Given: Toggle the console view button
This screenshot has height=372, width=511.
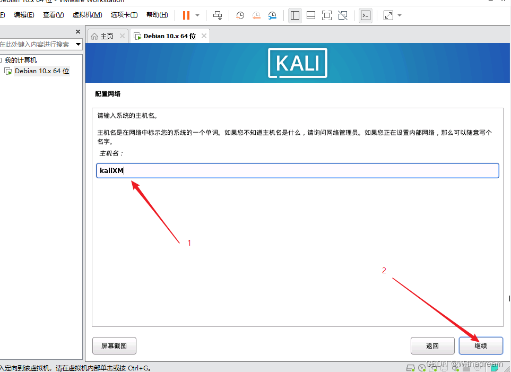Looking at the screenshot, I should [x=365, y=15].
